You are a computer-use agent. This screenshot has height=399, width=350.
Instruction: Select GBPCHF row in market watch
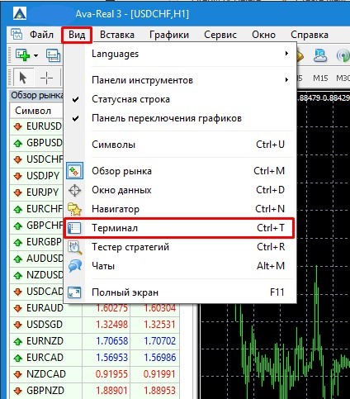click(37, 226)
